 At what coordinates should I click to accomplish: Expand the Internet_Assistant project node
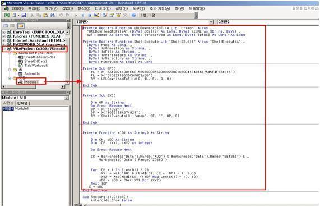tap(4, 40)
